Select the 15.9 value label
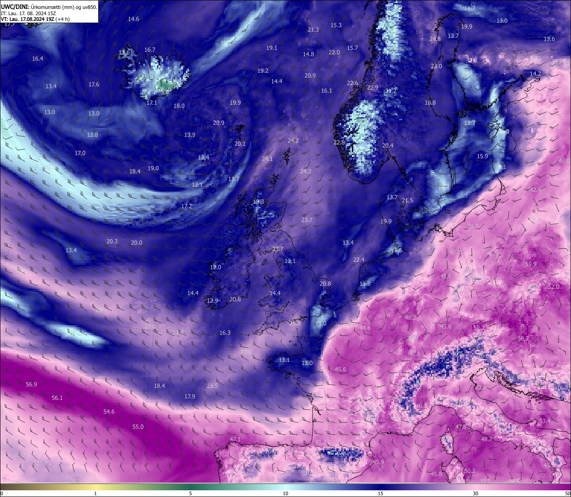Screen dimensions: 571x497 point(482,156)
